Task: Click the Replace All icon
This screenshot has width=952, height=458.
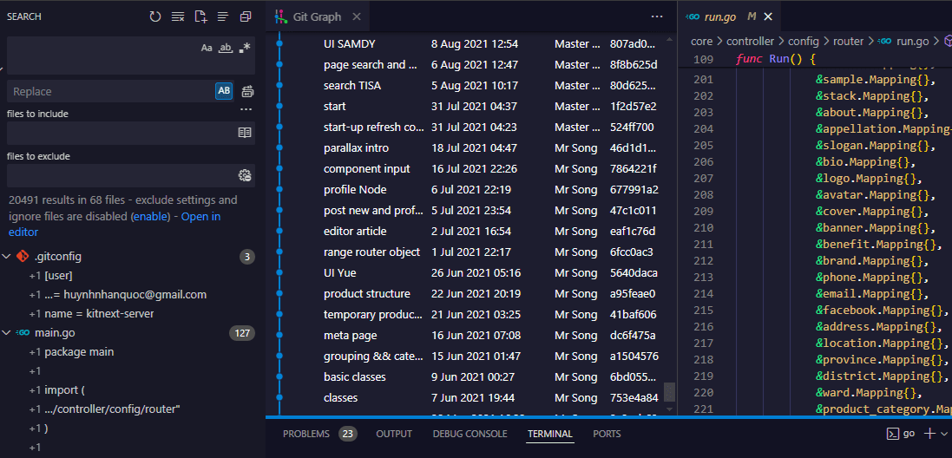Action: coord(247,91)
